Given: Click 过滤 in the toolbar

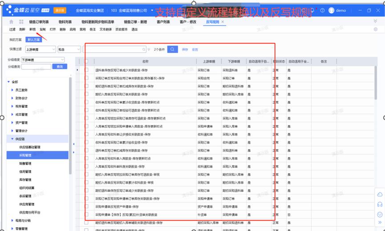Looking at the screenshot, I should coord(12,29).
